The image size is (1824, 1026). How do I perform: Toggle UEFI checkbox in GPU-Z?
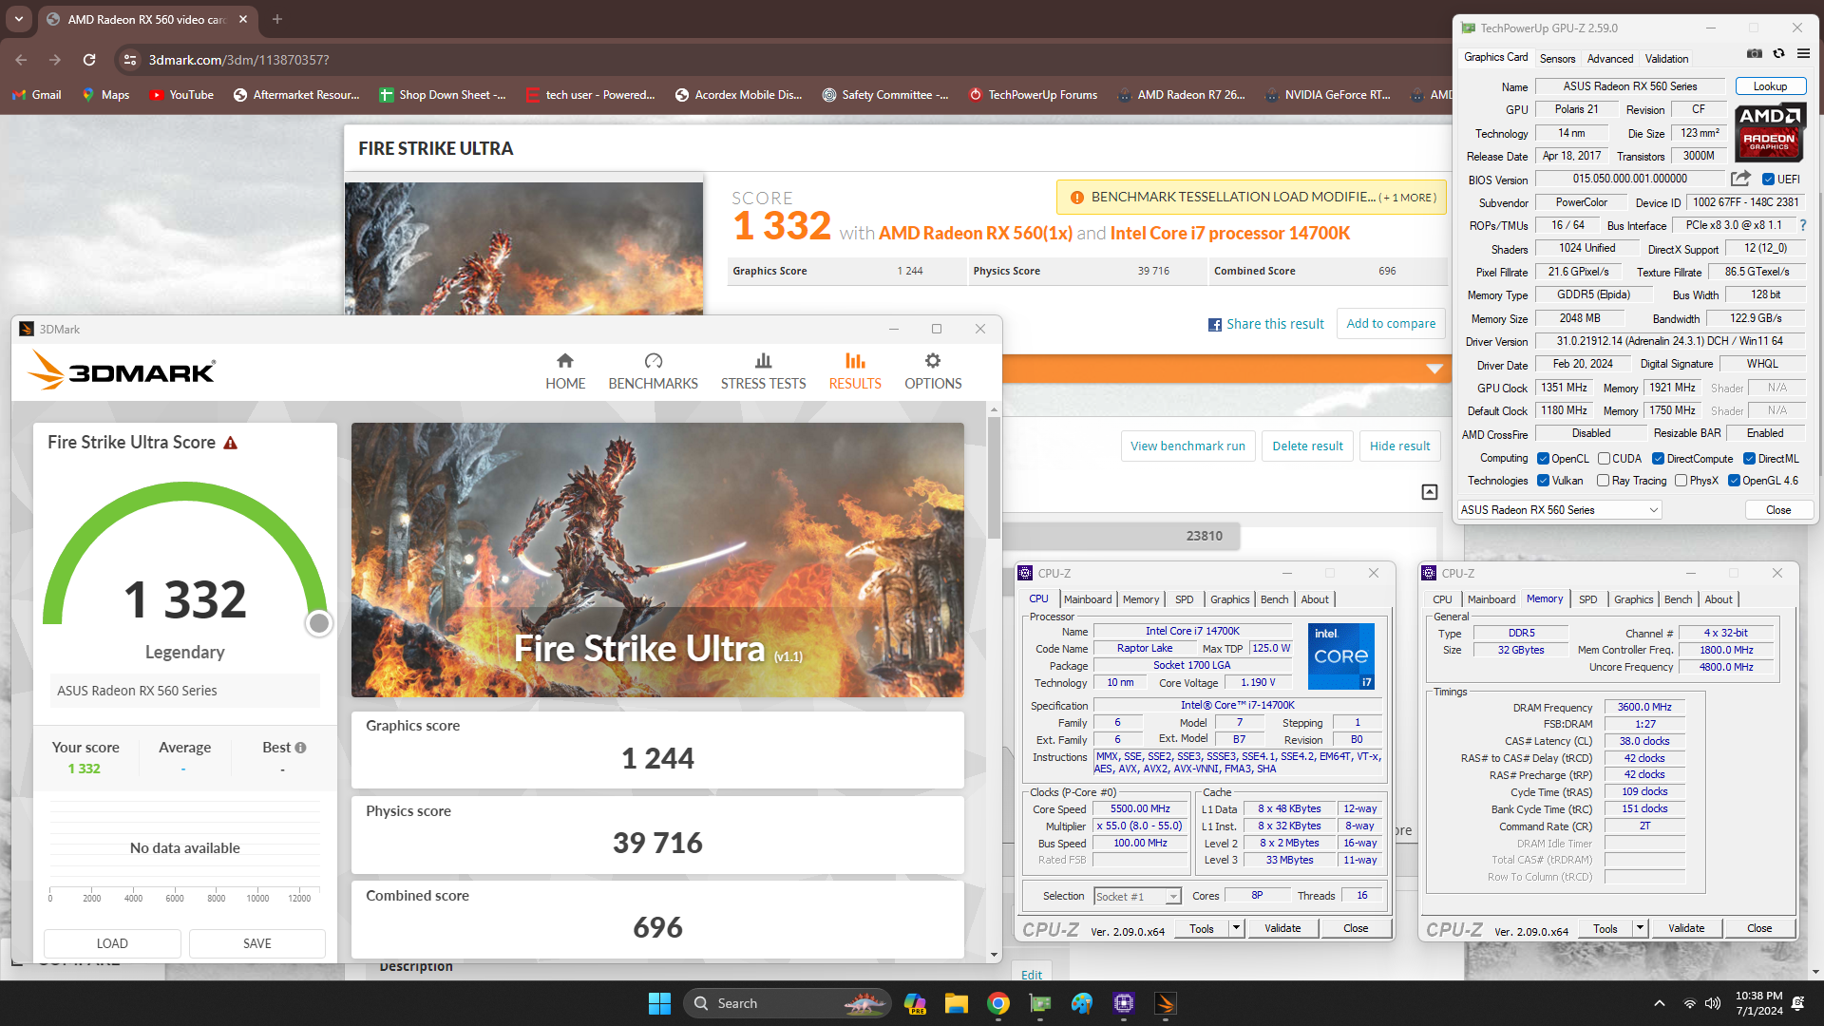pos(1768,180)
